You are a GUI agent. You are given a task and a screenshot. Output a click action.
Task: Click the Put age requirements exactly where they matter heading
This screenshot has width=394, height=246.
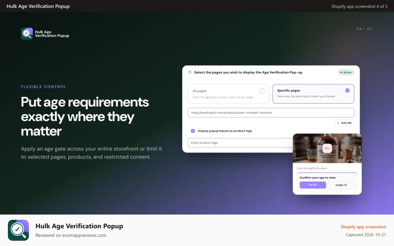tap(85, 116)
